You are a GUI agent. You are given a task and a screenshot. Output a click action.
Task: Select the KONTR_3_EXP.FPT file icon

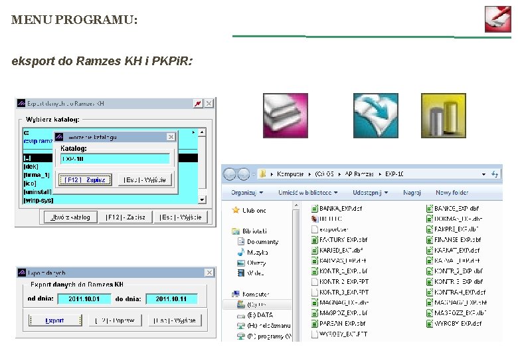tap(315, 293)
